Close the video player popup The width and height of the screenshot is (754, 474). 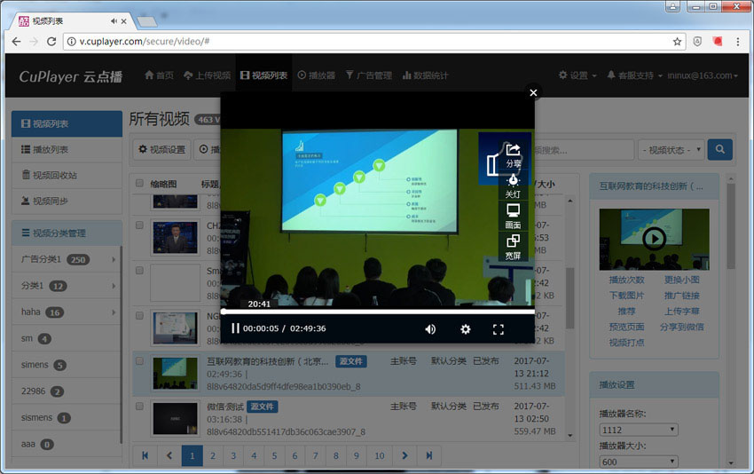tap(533, 92)
